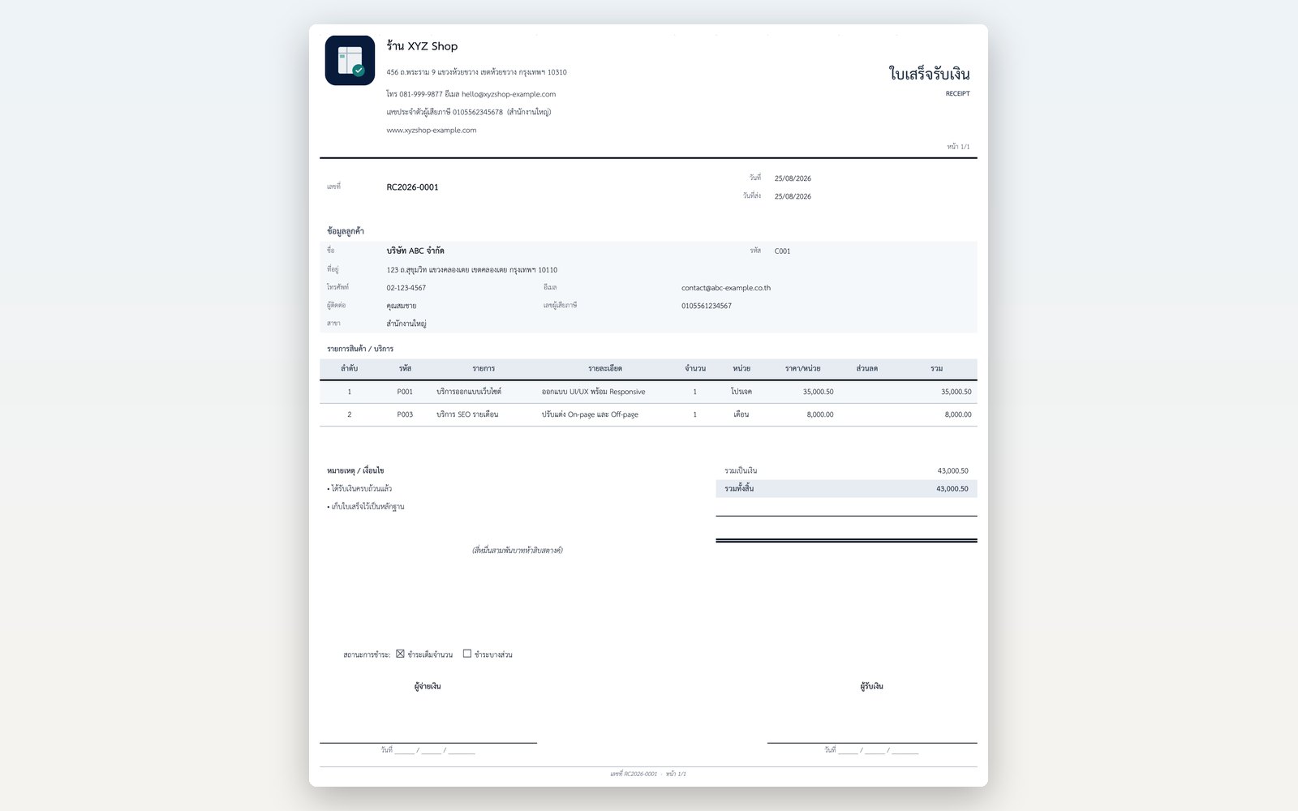Check the ชำระบางส่วน checkbox
This screenshot has height=811, width=1298.
tap(467, 654)
